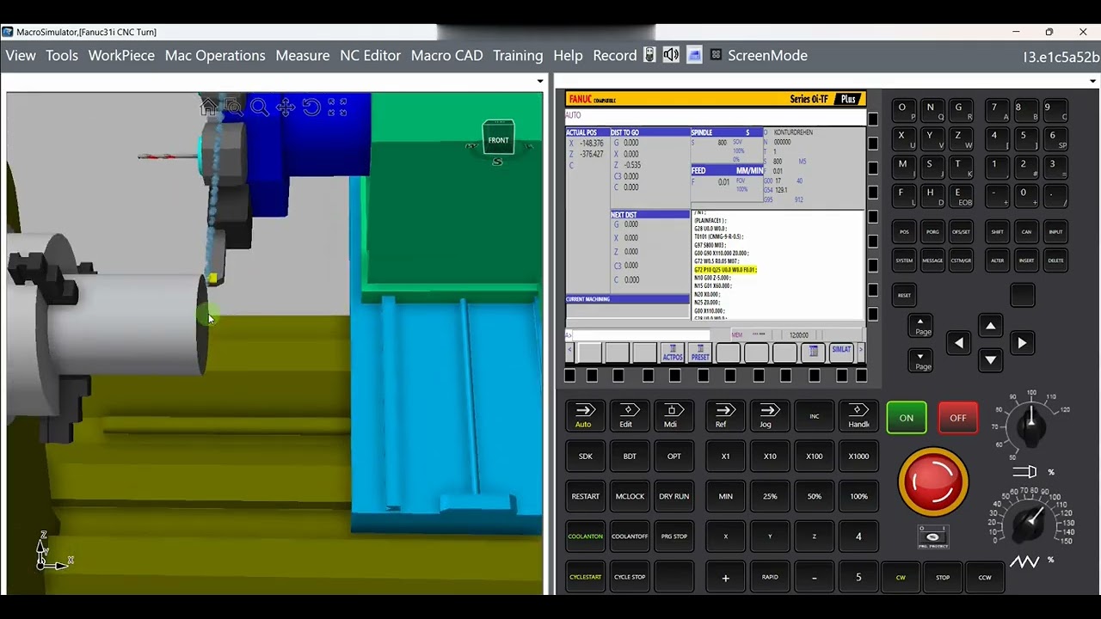Open the WorkPiece menu
This screenshot has width=1101, height=619.
[121, 55]
